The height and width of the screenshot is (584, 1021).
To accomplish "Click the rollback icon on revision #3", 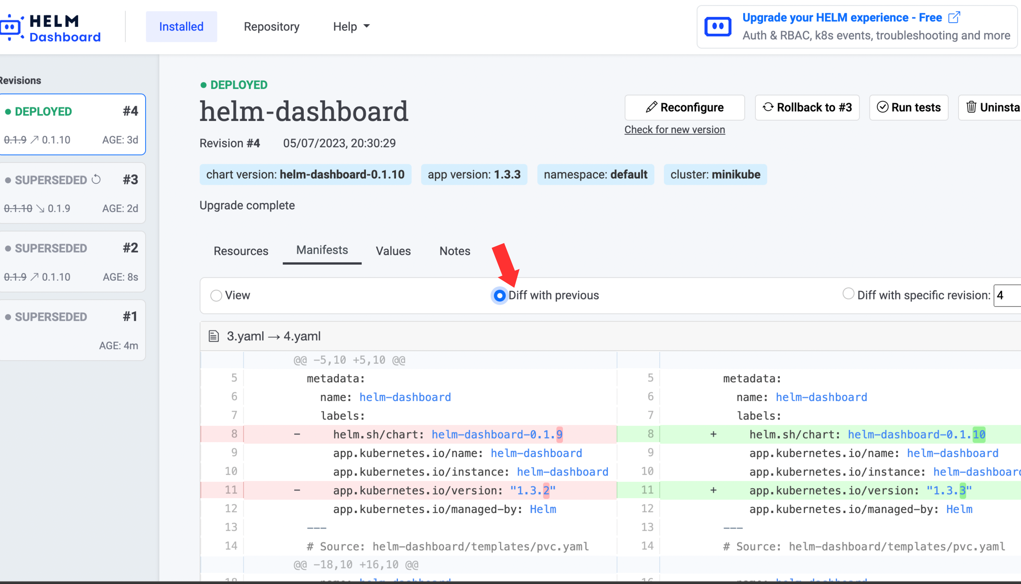I will tap(96, 179).
